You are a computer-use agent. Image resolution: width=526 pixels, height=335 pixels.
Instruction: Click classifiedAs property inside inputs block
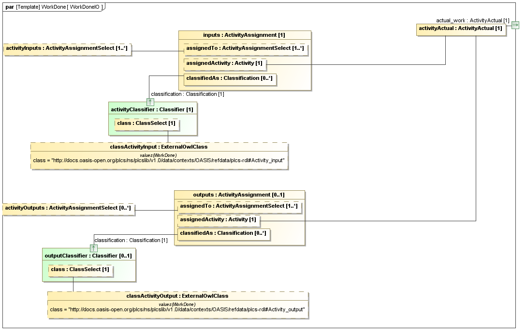pos(230,78)
